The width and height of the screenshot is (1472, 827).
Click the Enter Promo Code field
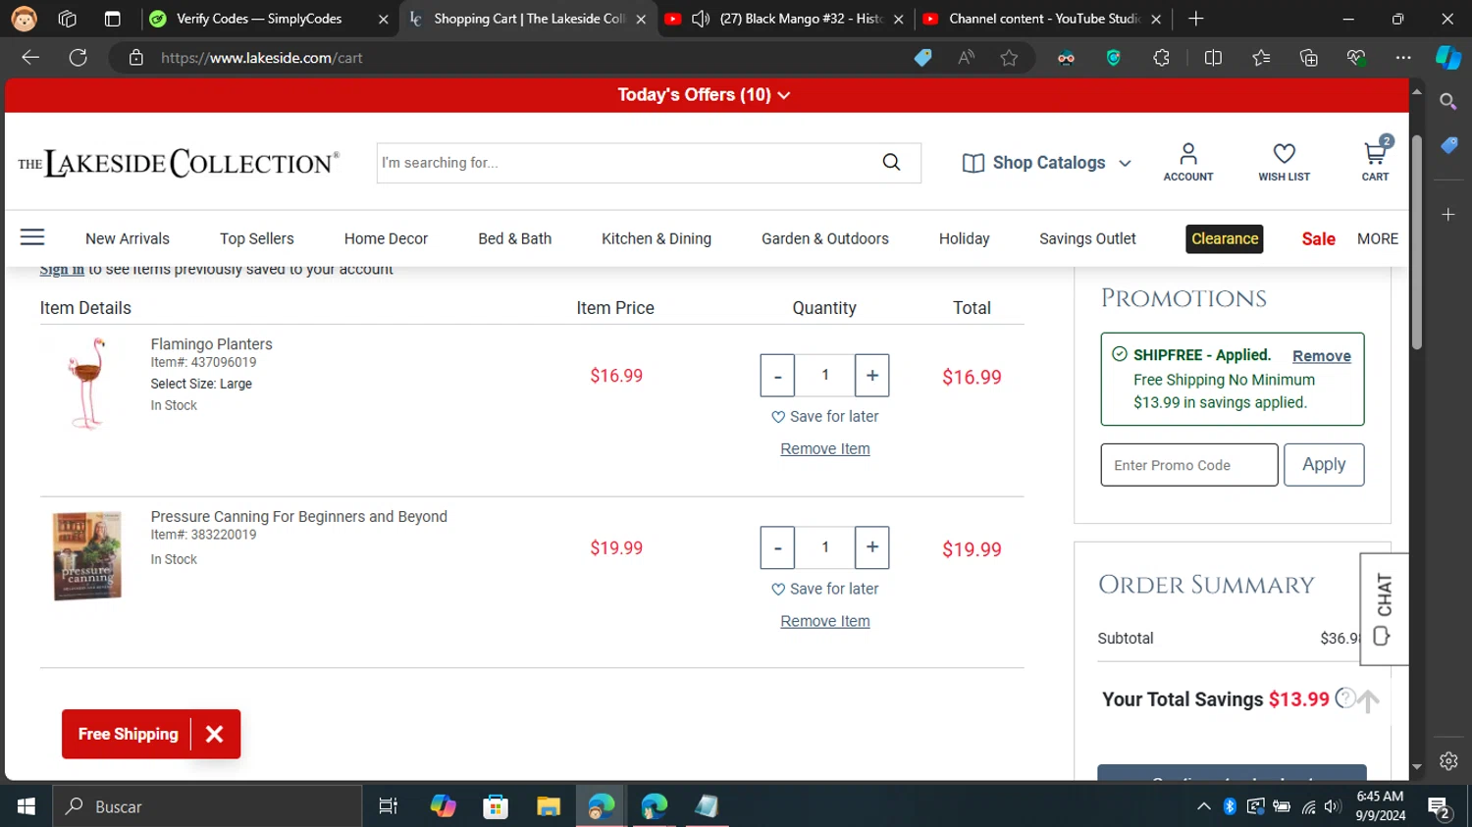pyautogui.click(x=1189, y=465)
